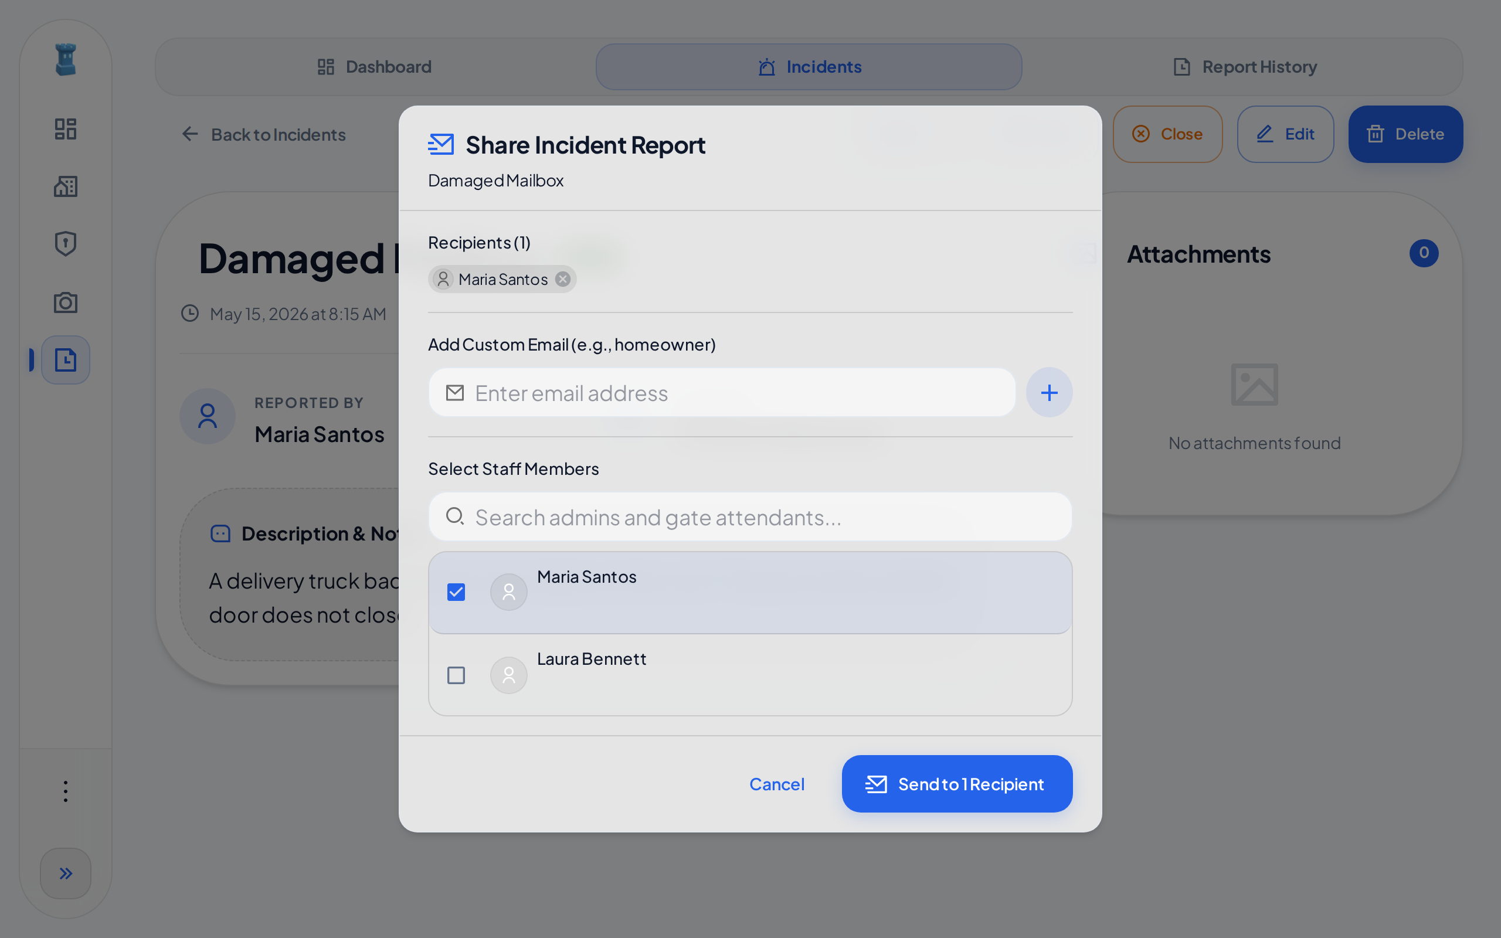Go back to Incidents
Screen dimensions: 1501x938
264,134
